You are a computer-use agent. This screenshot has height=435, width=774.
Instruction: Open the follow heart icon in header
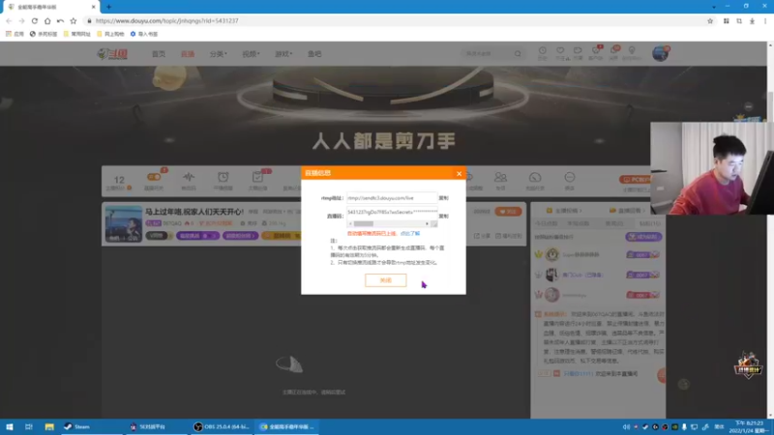(x=560, y=50)
